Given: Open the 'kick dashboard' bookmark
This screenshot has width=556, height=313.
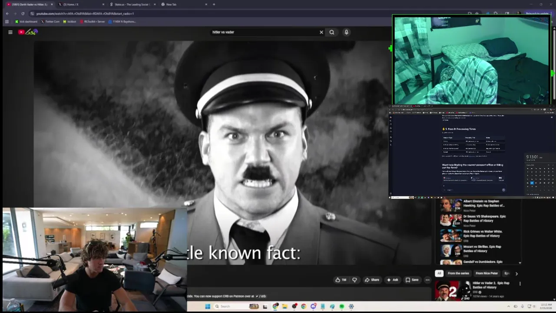Looking at the screenshot, I should coord(26,21).
